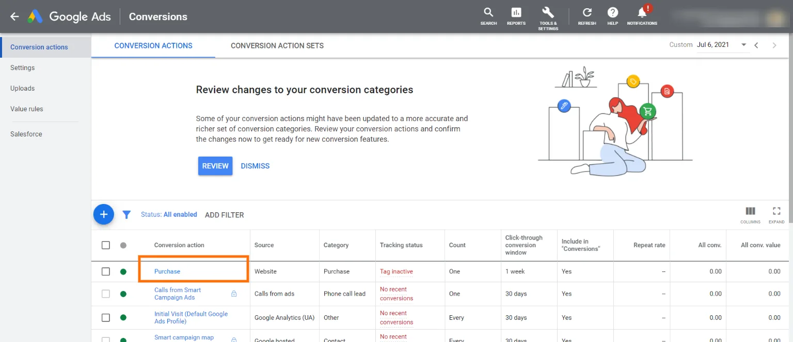This screenshot has height=342, width=793.
Task: Open the Purchase conversion action link
Action: pos(167,271)
